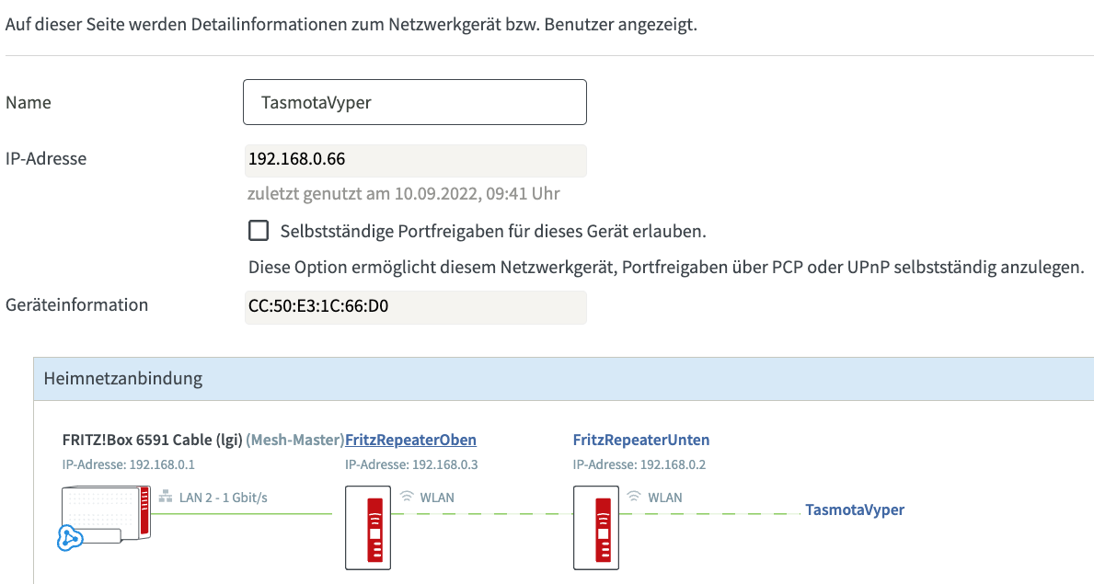The width and height of the screenshot is (1094, 584).
Task: Edit the Name field containing TasmotaVyper
Action: [415, 101]
